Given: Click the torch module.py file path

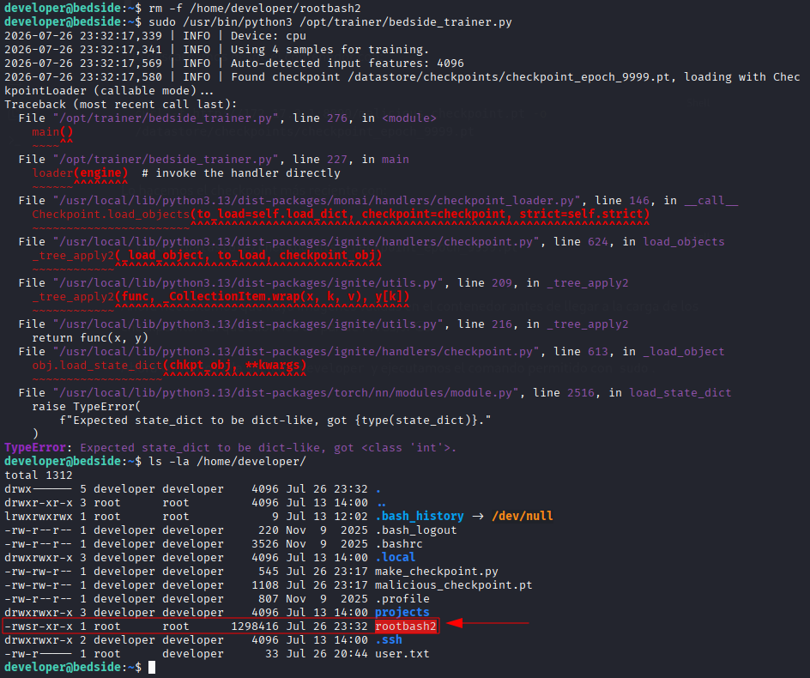Looking at the screenshot, I should (285, 393).
